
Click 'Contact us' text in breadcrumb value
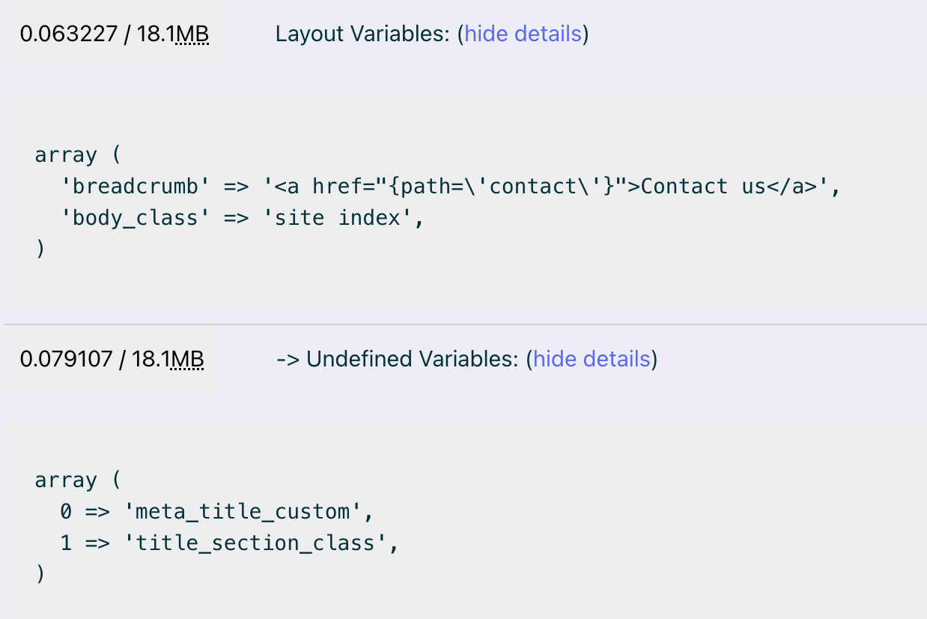(704, 187)
